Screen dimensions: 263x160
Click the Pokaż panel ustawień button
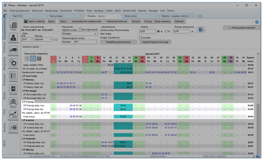click(242, 28)
